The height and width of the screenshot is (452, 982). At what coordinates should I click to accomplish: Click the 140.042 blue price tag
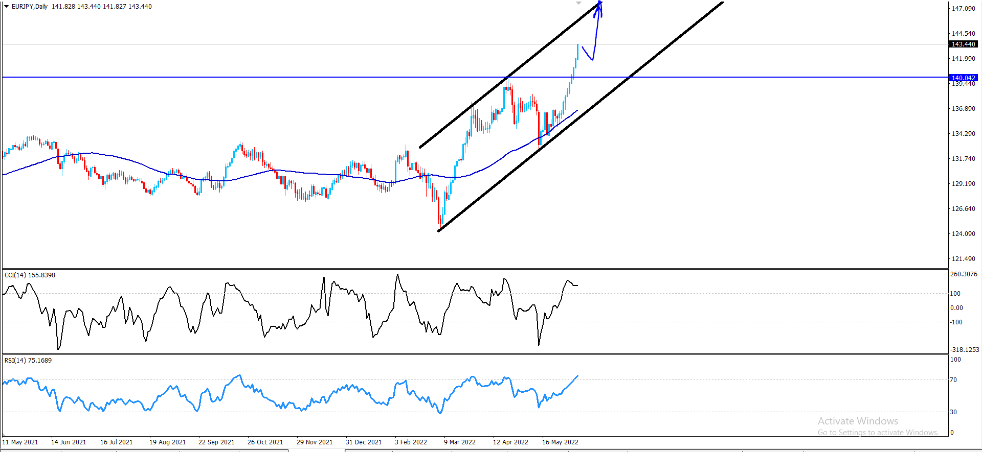[963, 78]
